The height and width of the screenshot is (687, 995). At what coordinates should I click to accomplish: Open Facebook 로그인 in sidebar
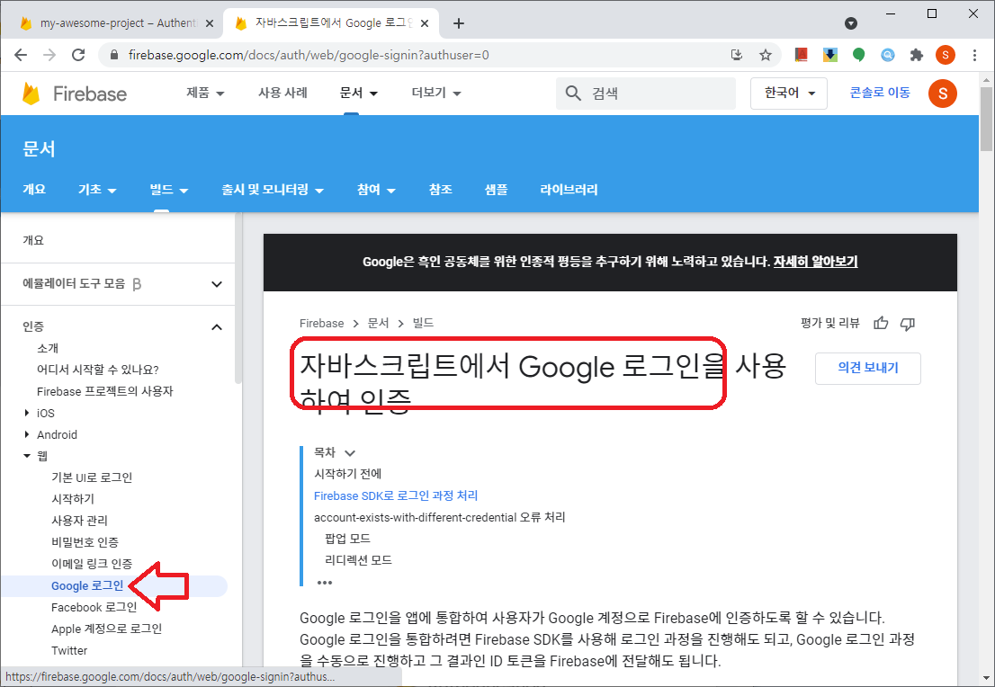[94, 608]
